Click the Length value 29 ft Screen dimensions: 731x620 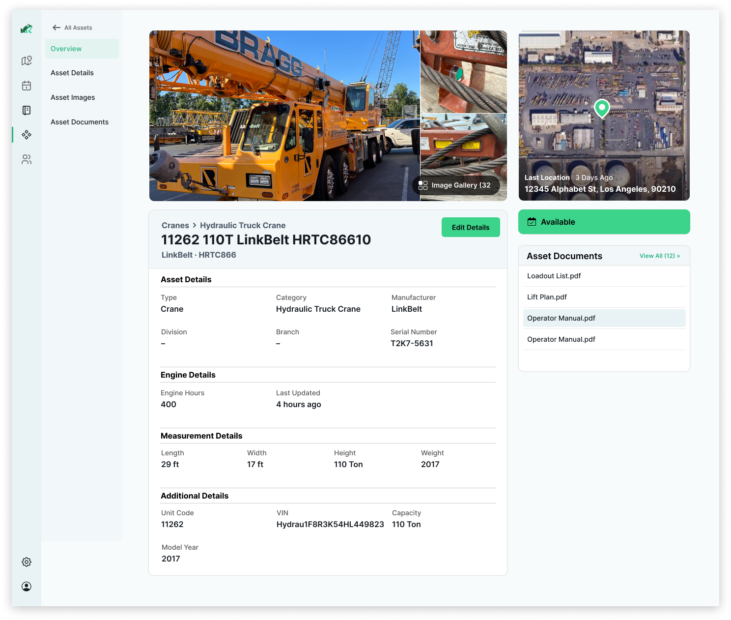[170, 464]
